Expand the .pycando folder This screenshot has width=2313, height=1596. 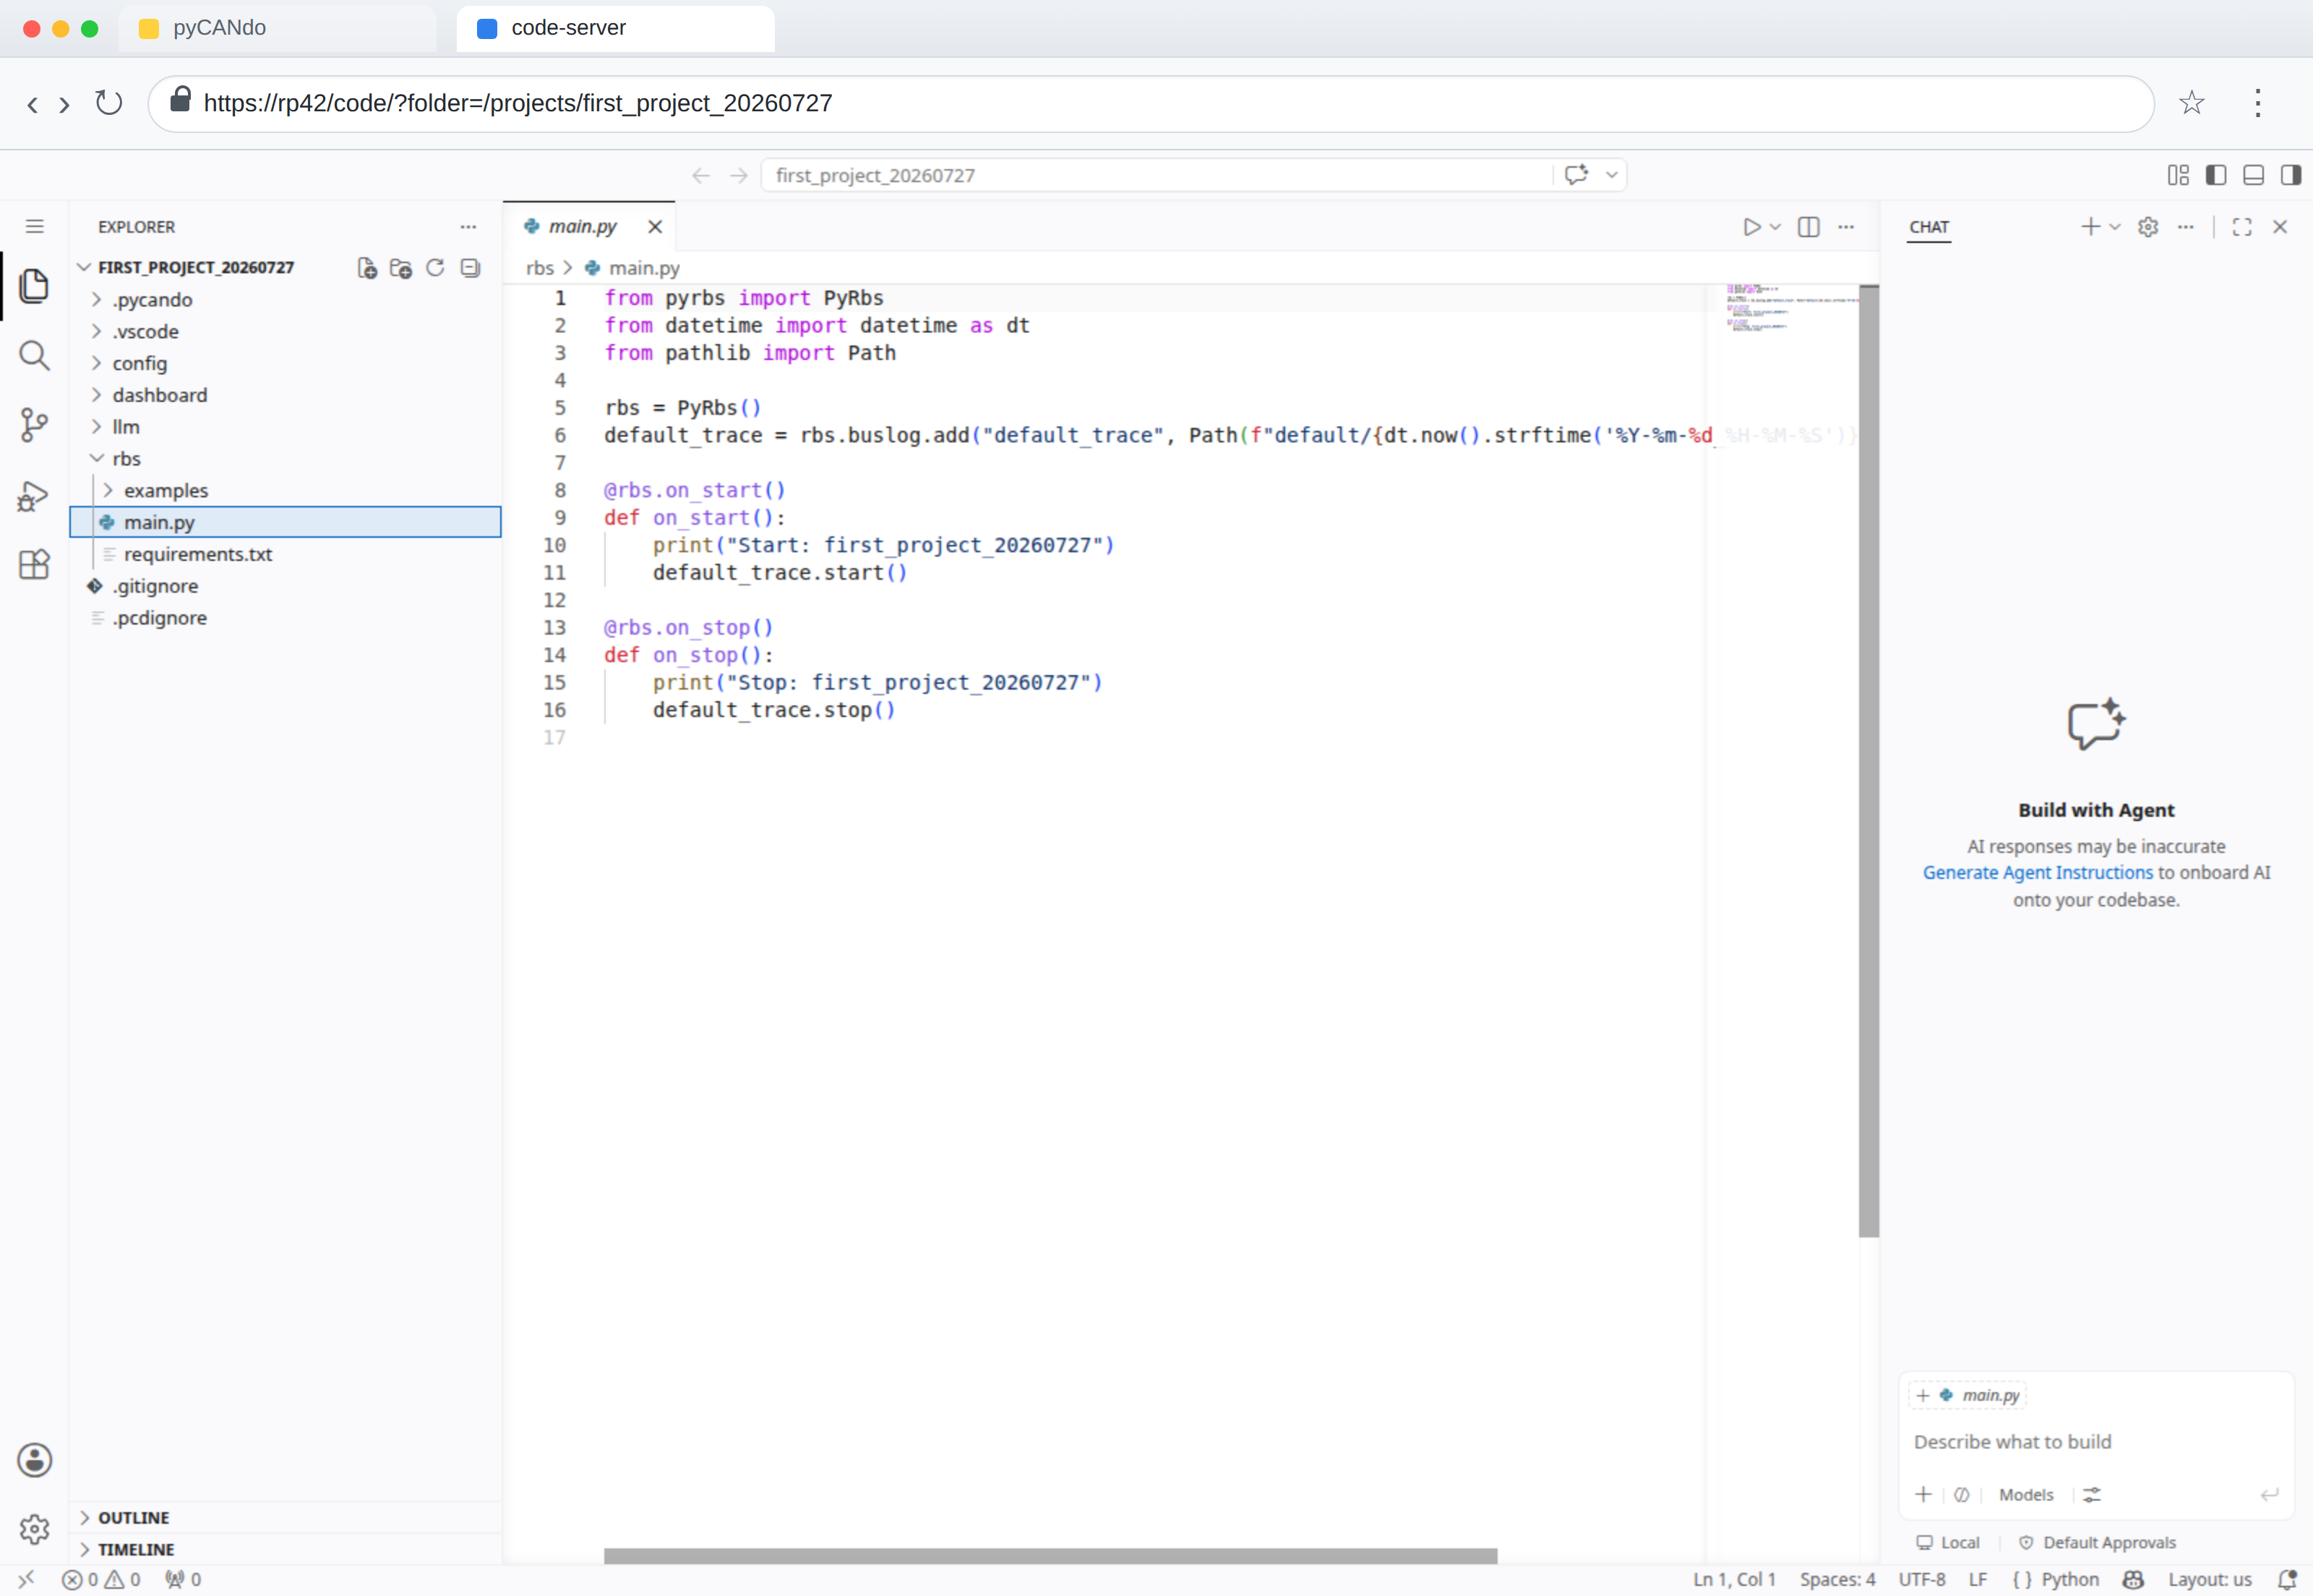pyautogui.click(x=285, y=299)
